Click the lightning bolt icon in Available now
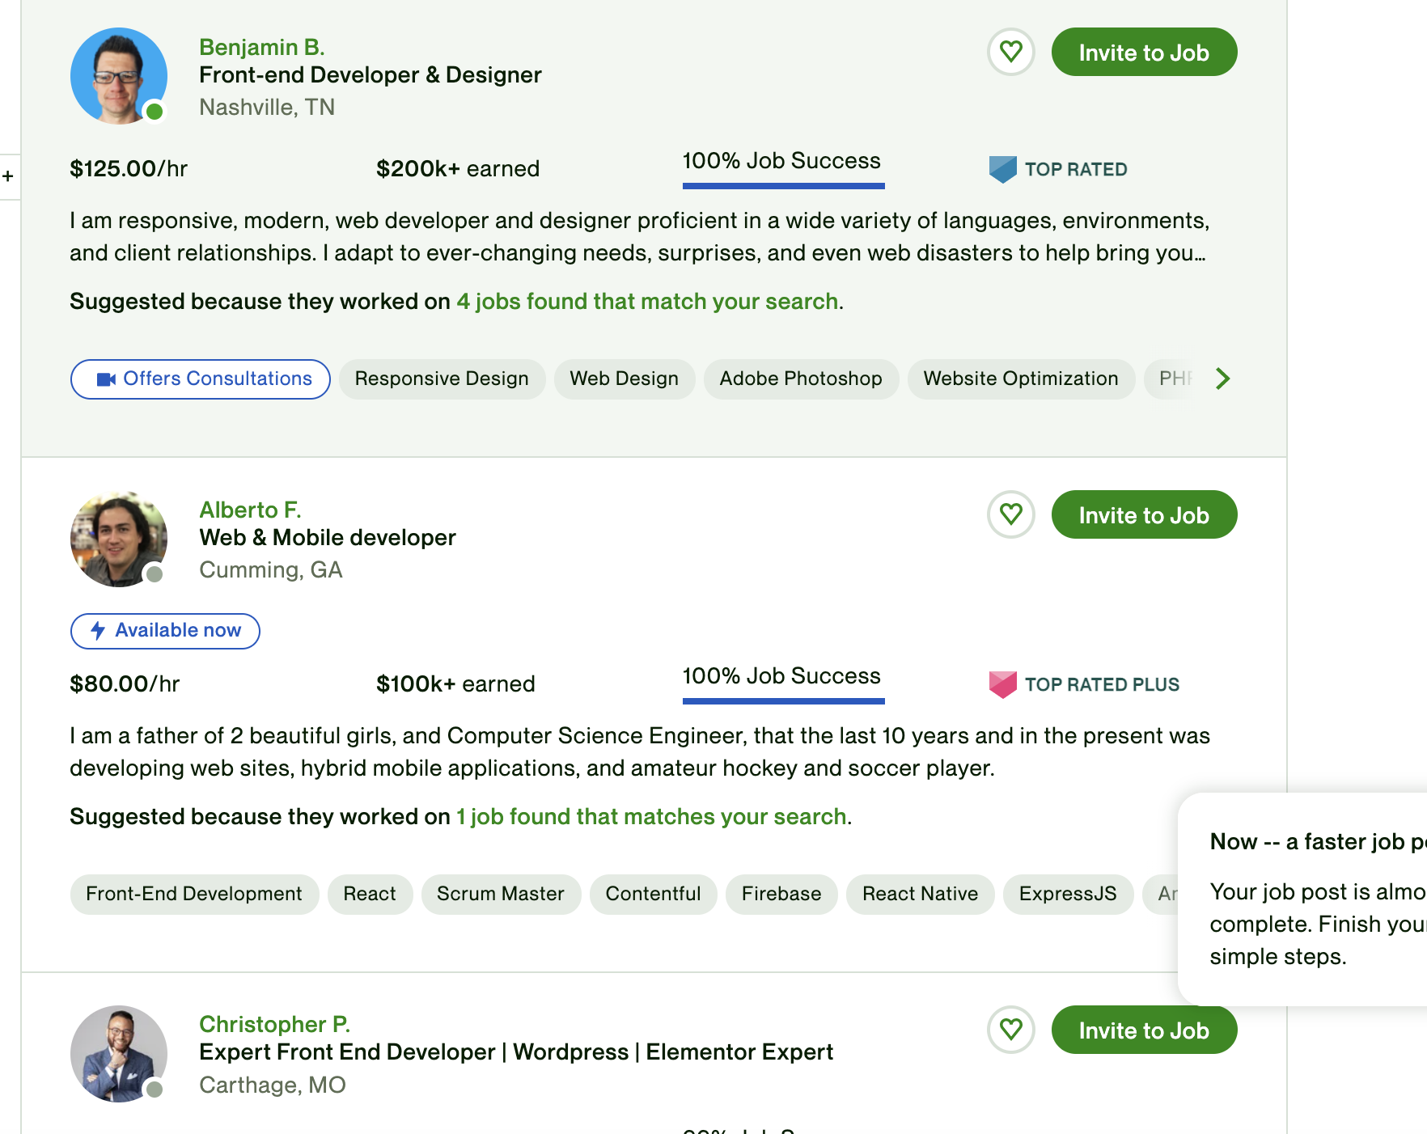 tap(98, 630)
